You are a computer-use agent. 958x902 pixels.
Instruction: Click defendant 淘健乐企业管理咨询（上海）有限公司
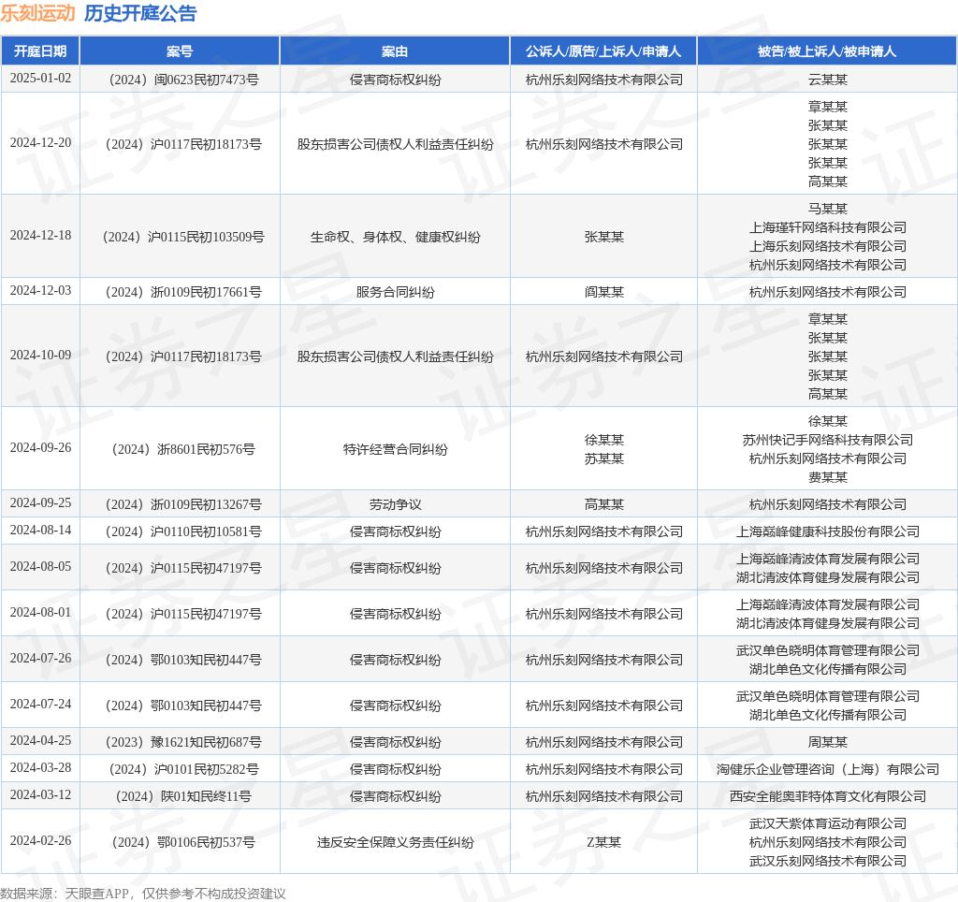pos(827,769)
